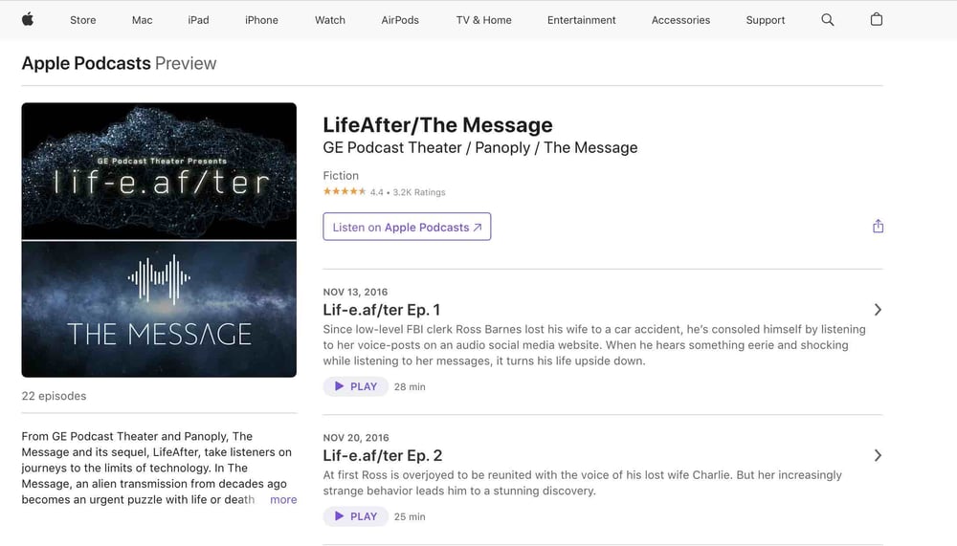Open the Accessories menu
This screenshot has height=546, width=957.
tap(681, 20)
